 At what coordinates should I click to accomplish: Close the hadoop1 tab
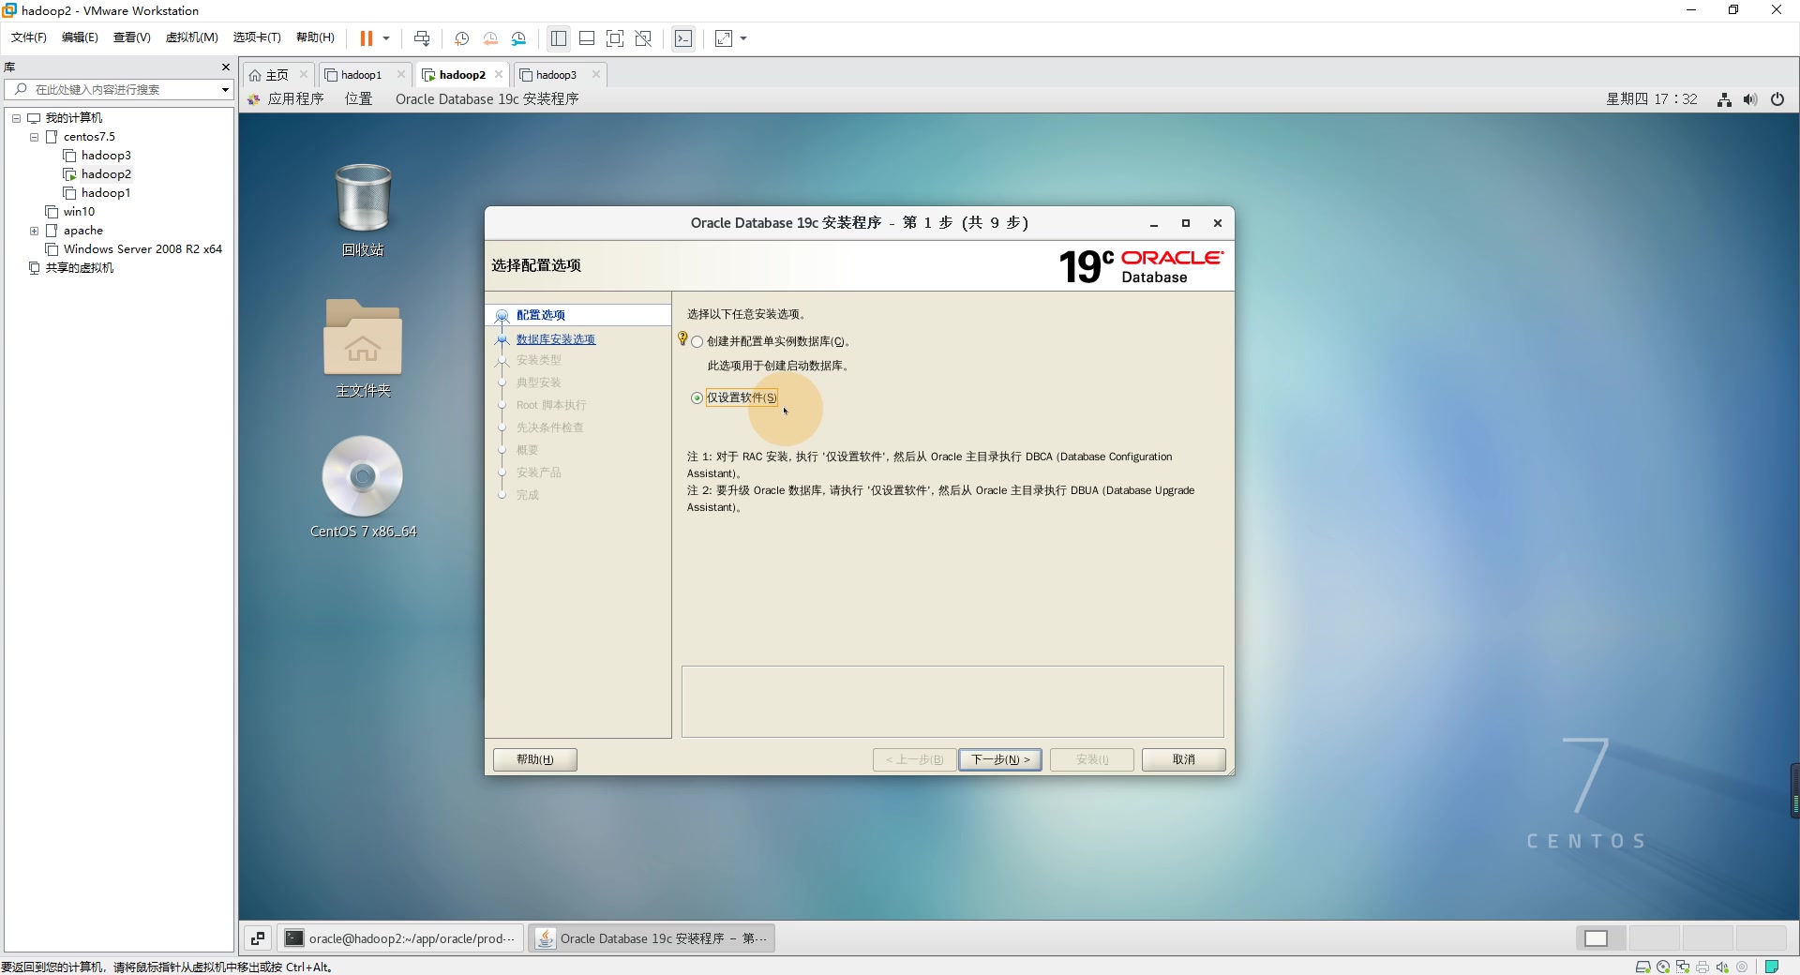click(401, 74)
